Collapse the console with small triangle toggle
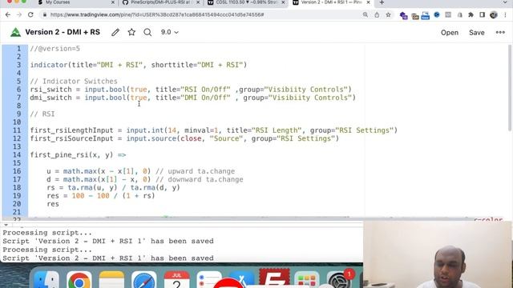 [x=6, y=225]
